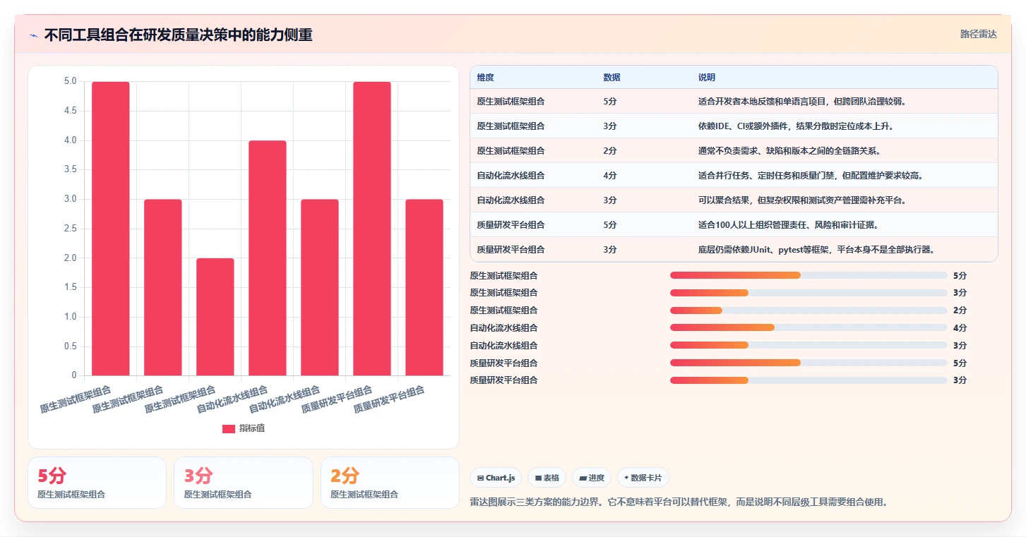Open the 2分 data card
Image resolution: width=1026 pixels, height=537 pixels.
390,483
